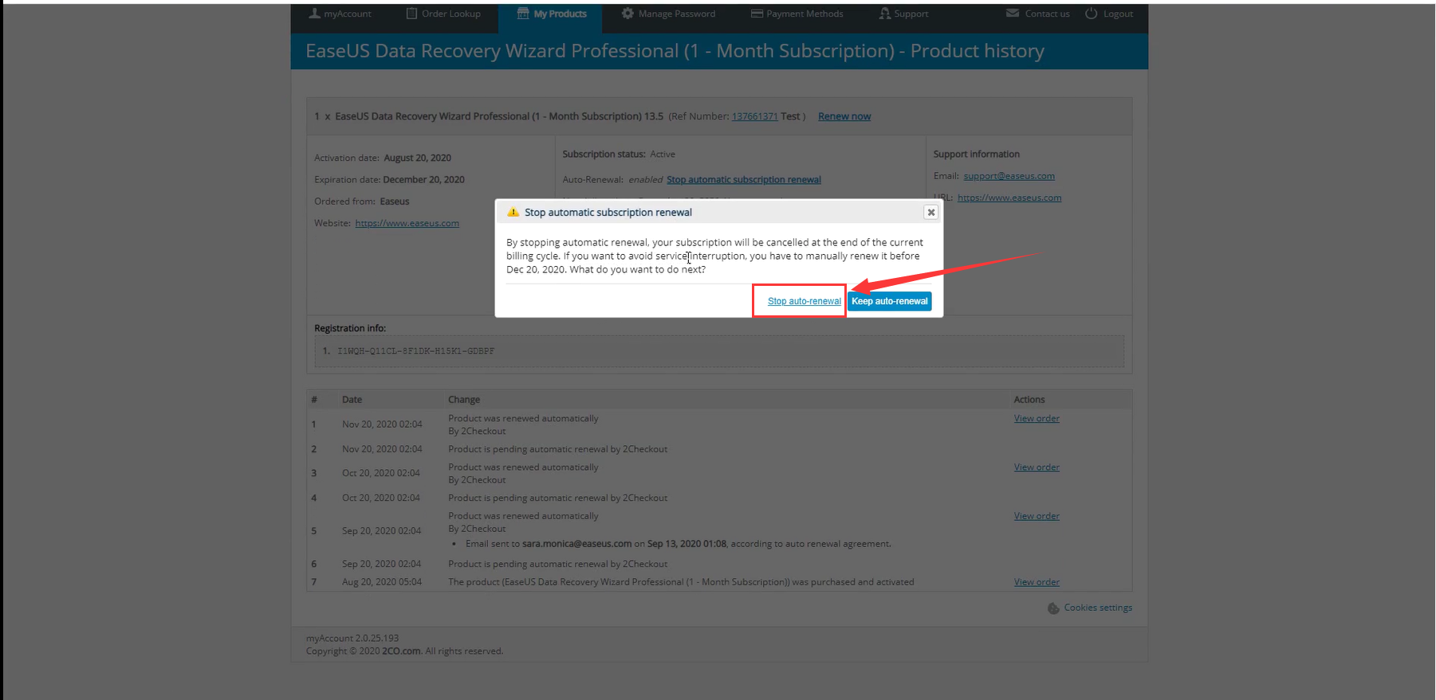
Task: Click the myAccount user icon
Action: pos(314,14)
